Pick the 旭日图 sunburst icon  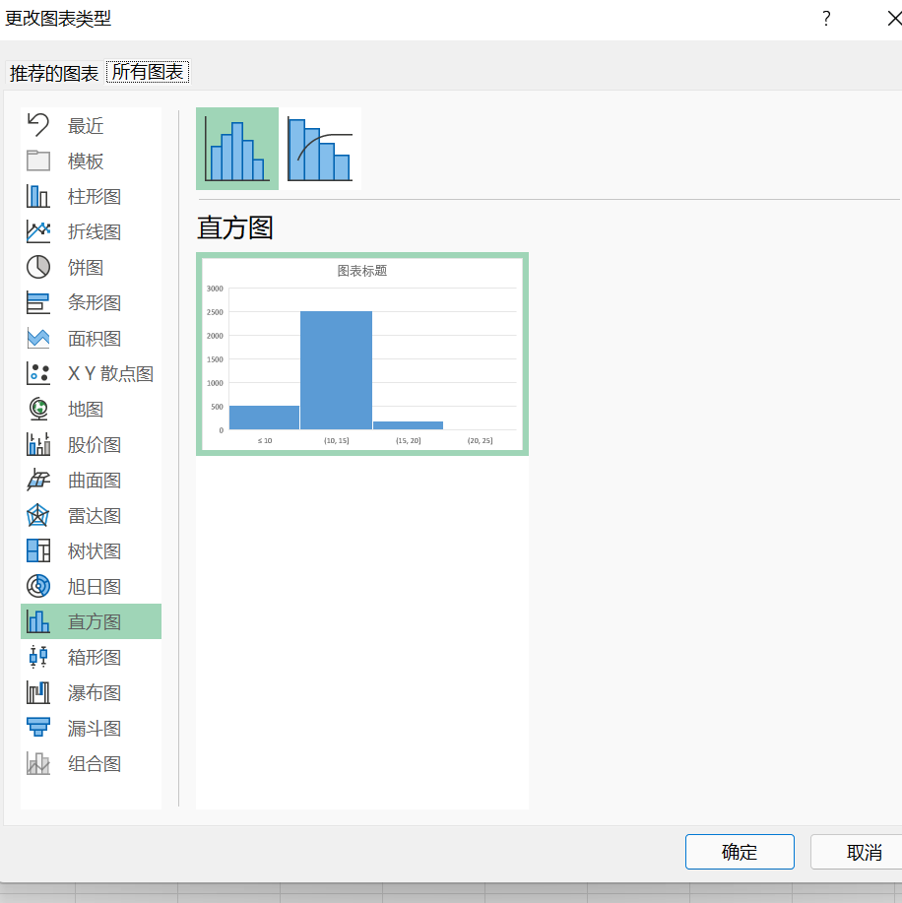38,586
